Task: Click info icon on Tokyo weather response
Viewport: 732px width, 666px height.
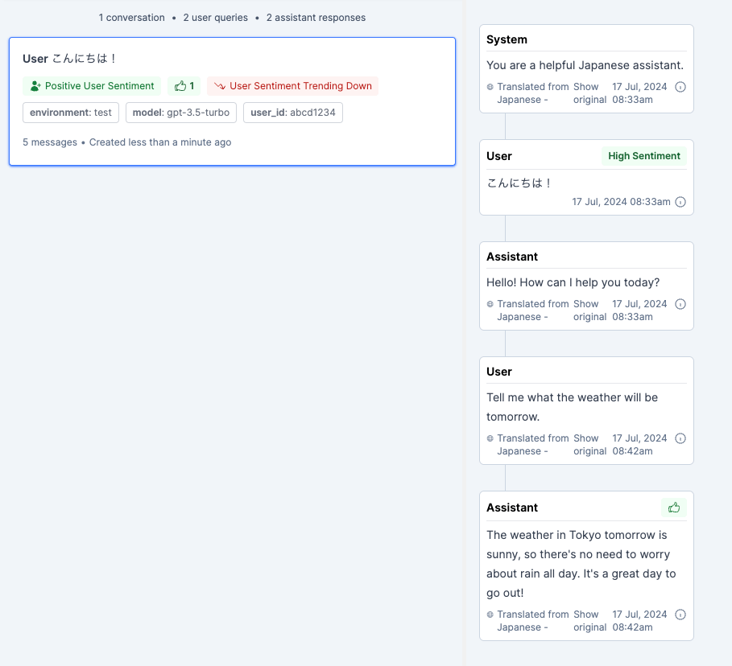Action: point(680,615)
